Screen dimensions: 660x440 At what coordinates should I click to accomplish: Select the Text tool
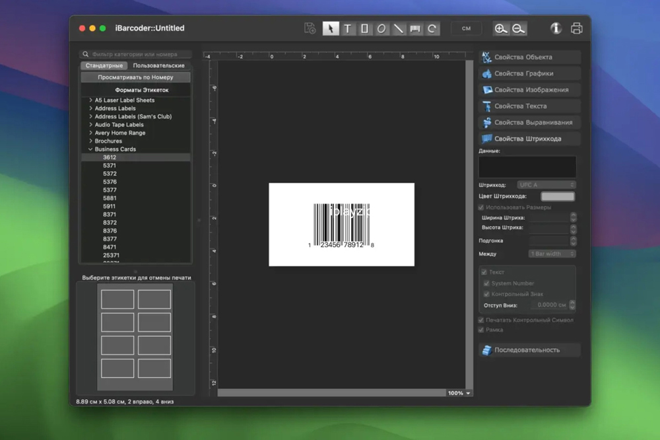click(x=348, y=28)
